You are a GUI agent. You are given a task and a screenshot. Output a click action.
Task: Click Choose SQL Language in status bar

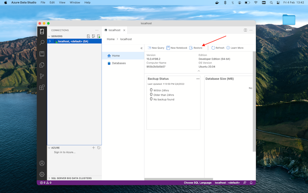click(x=198, y=183)
